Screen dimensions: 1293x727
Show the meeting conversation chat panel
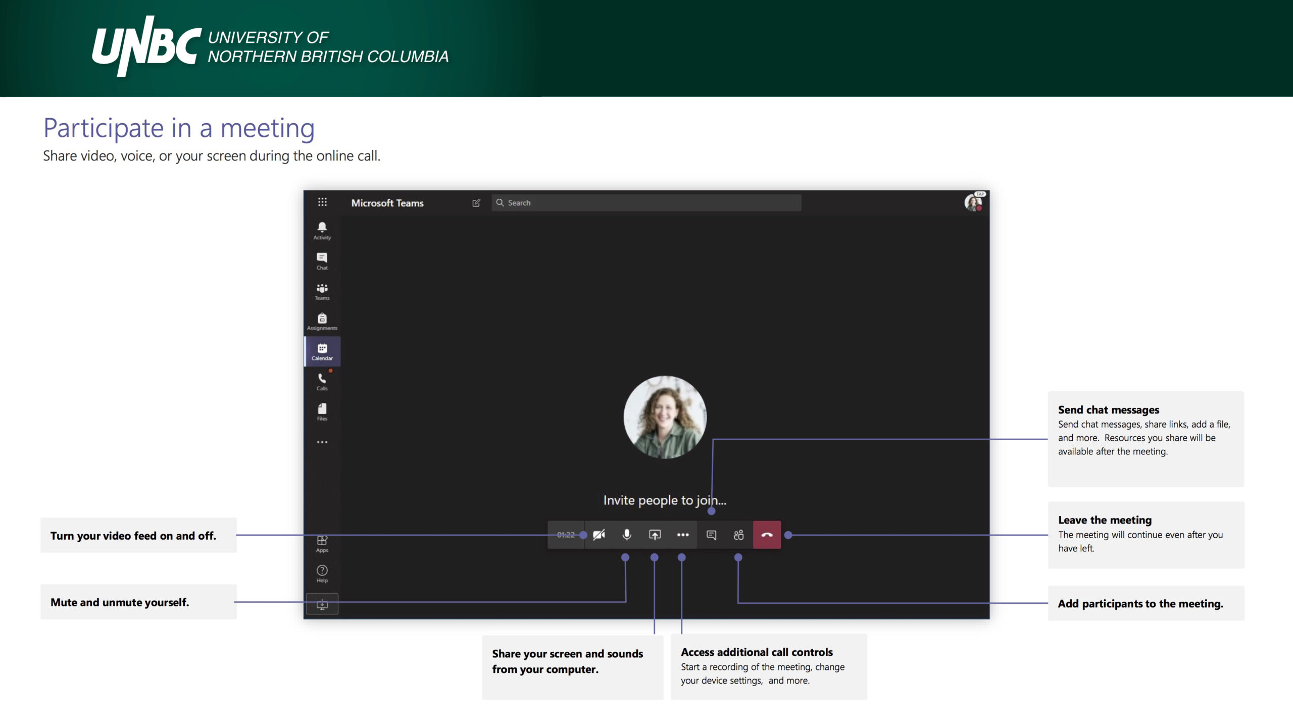click(711, 535)
